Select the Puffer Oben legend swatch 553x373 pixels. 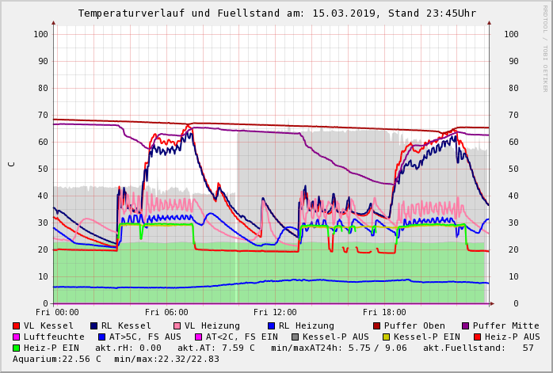(376, 325)
